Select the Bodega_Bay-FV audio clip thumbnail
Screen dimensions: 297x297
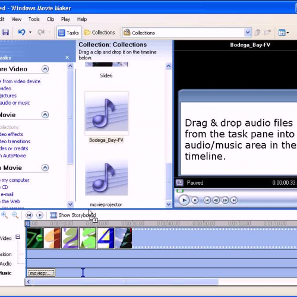[106, 113]
